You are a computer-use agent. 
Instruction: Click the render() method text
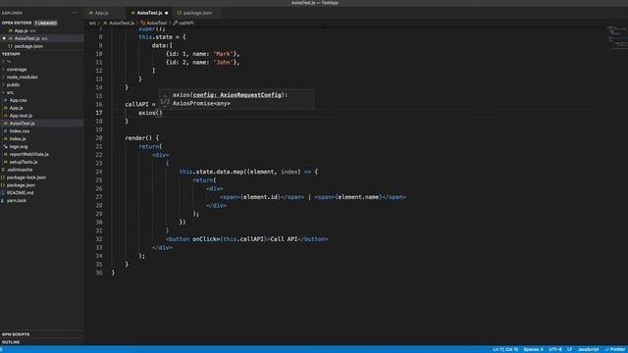tap(138, 138)
